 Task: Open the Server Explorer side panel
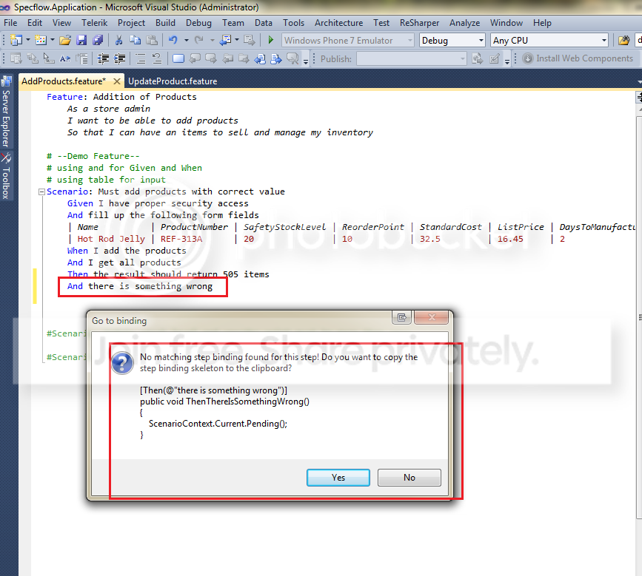coord(6,112)
